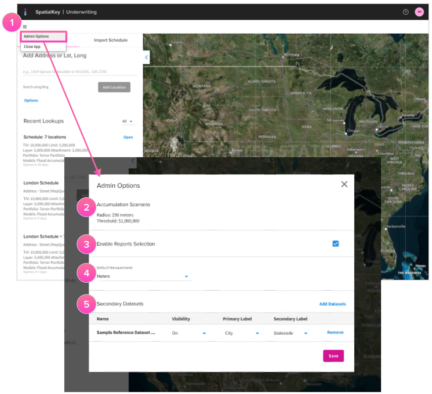This screenshot has width=432, height=394.
Task: Close the Admin Options dialog
Action: point(344,184)
